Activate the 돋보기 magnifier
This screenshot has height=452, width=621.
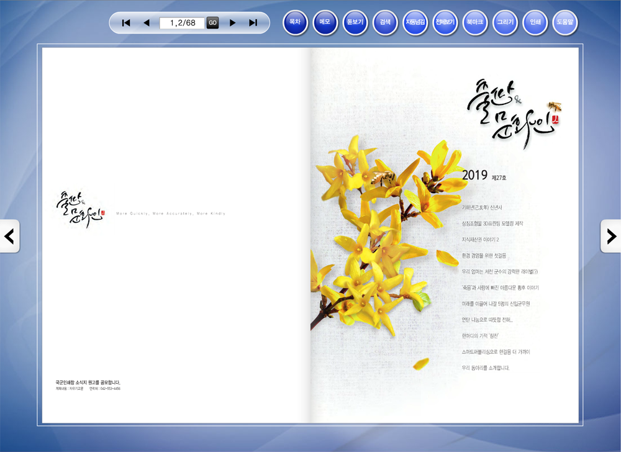pos(355,22)
